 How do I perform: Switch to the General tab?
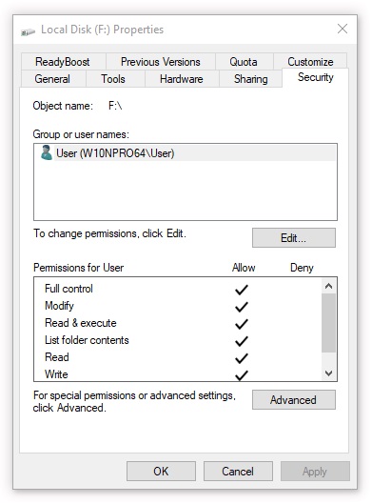pyautogui.click(x=53, y=79)
